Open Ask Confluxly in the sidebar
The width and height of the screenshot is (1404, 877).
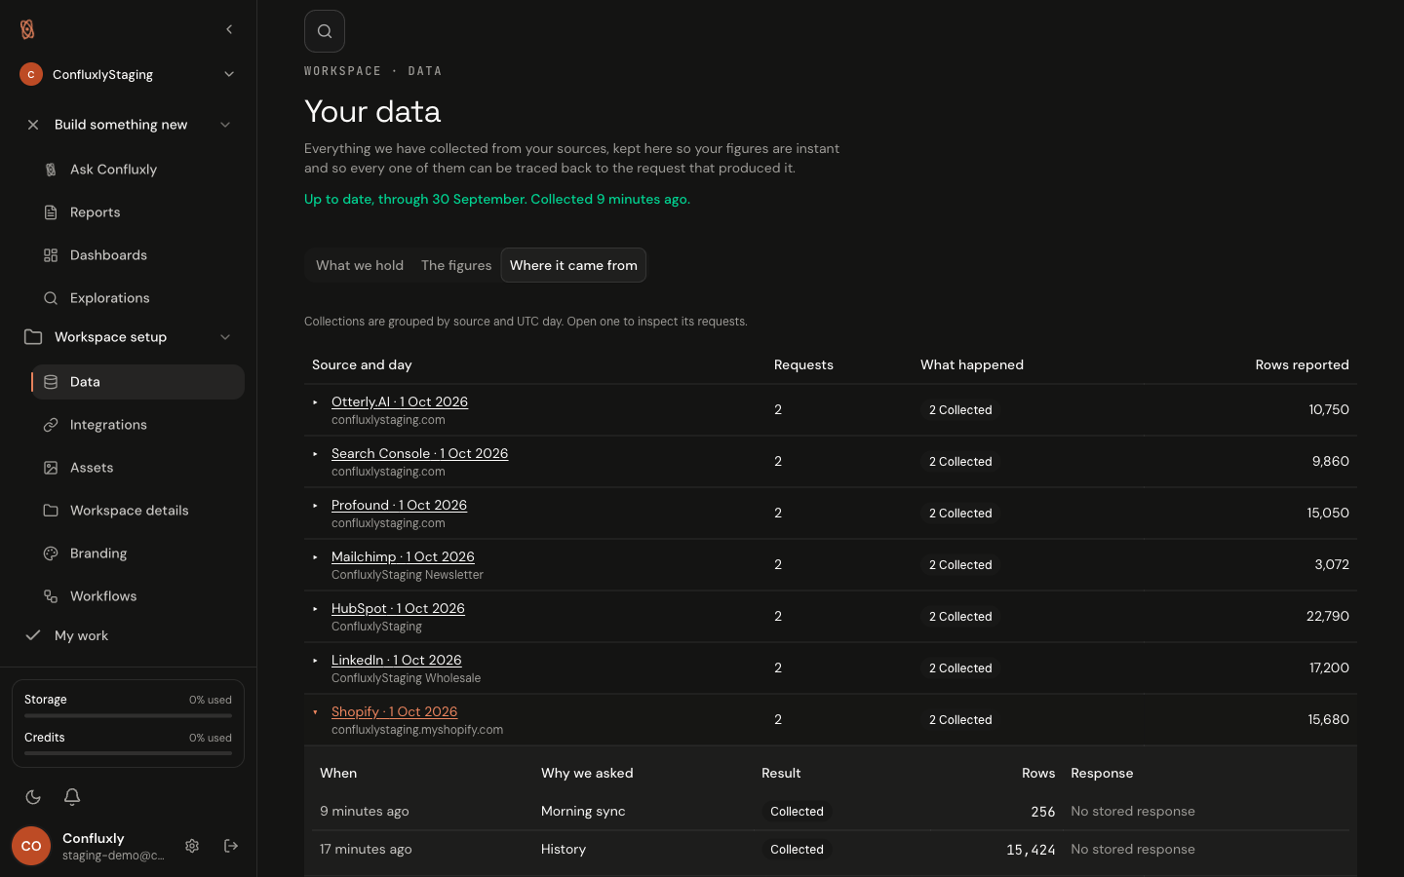tap(137, 170)
